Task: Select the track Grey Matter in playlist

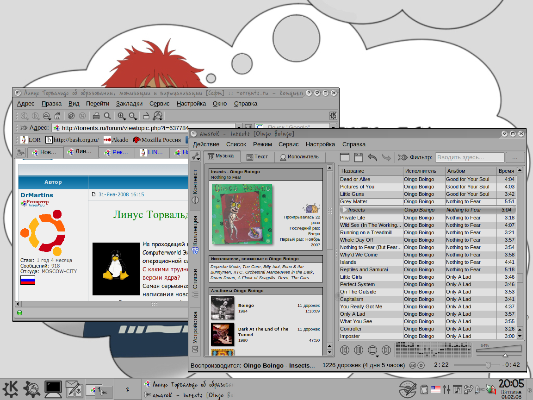Action: [428, 202]
